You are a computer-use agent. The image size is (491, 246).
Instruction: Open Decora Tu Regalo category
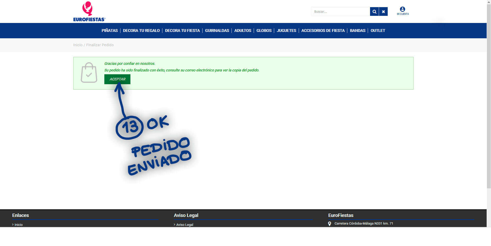click(141, 31)
